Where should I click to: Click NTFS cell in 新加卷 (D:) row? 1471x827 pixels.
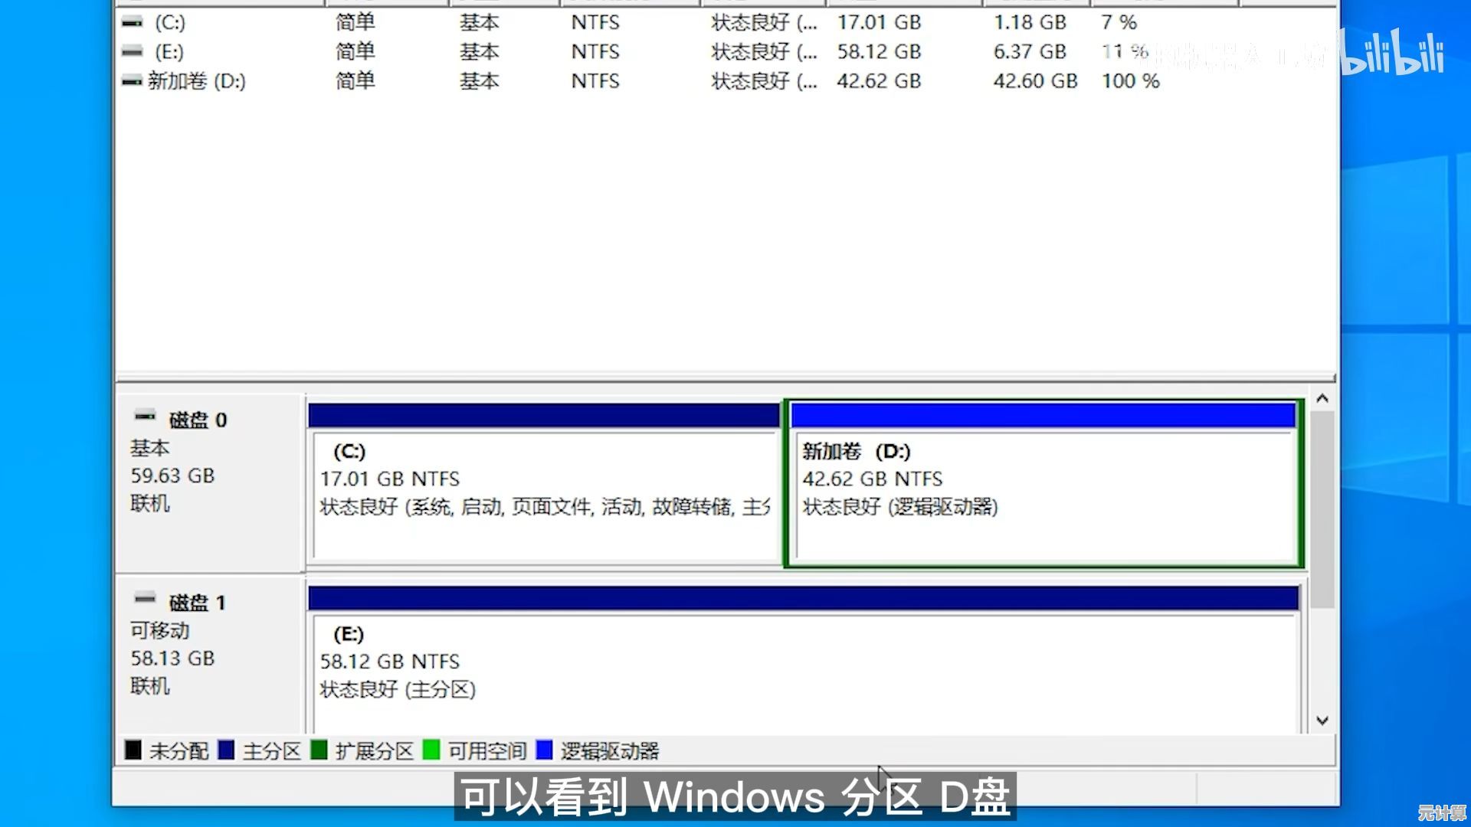tap(595, 81)
